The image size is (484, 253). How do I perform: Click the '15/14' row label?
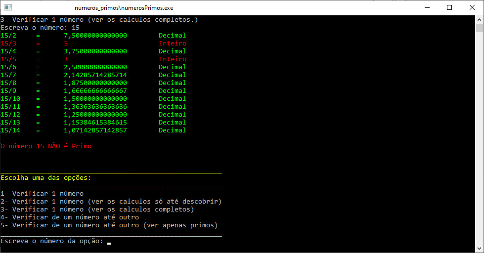point(10,130)
